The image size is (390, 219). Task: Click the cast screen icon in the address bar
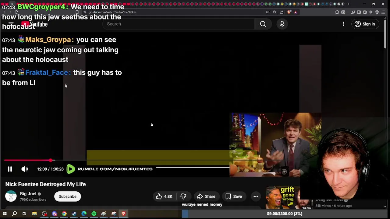(x=268, y=12)
